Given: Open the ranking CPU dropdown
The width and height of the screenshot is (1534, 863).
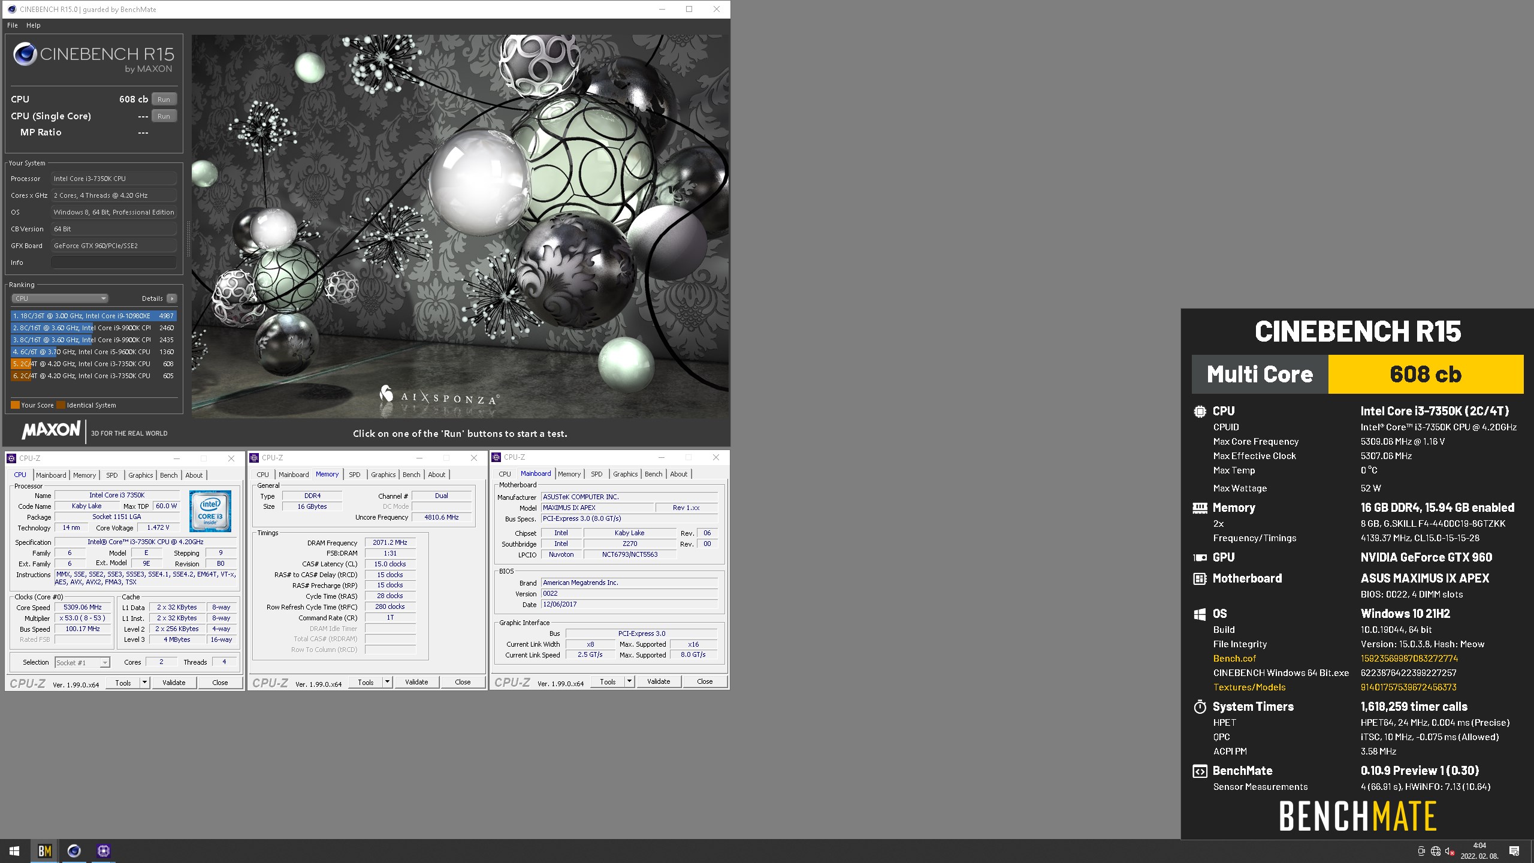Looking at the screenshot, I should 60,298.
